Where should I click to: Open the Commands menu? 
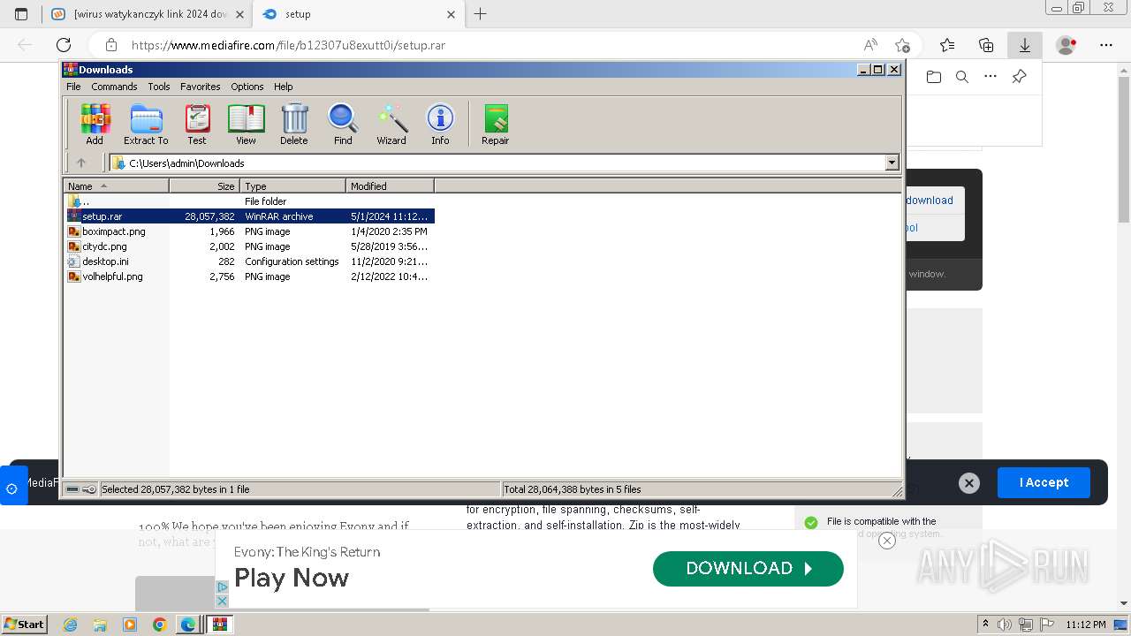(114, 87)
